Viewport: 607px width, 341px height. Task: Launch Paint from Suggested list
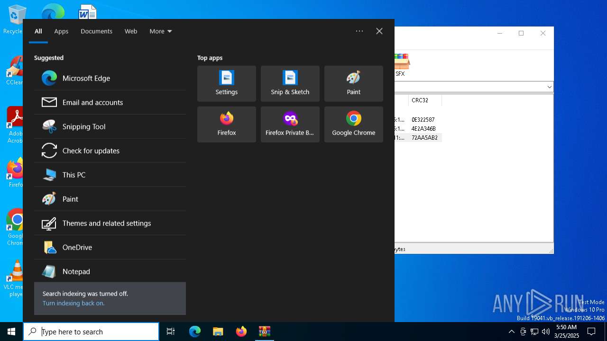(x=110, y=199)
